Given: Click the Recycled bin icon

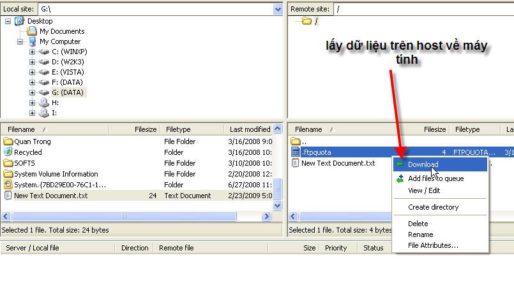Looking at the screenshot, I should click(8, 152).
